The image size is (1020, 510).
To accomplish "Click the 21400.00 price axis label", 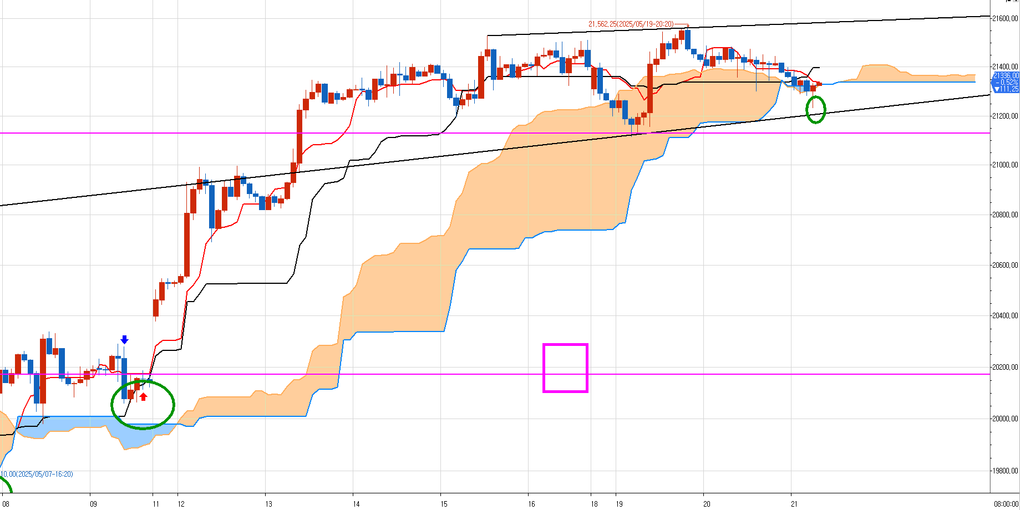I will 1005,67.
